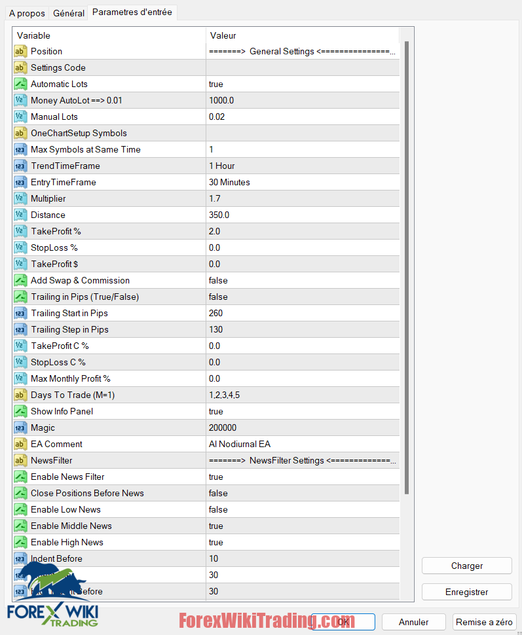Click the boolean icon beside Enable News Filter
This screenshot has width=522, height=635.
[x=20, y=477]
